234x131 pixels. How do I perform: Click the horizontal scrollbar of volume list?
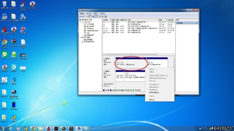(x=131, y=54)
